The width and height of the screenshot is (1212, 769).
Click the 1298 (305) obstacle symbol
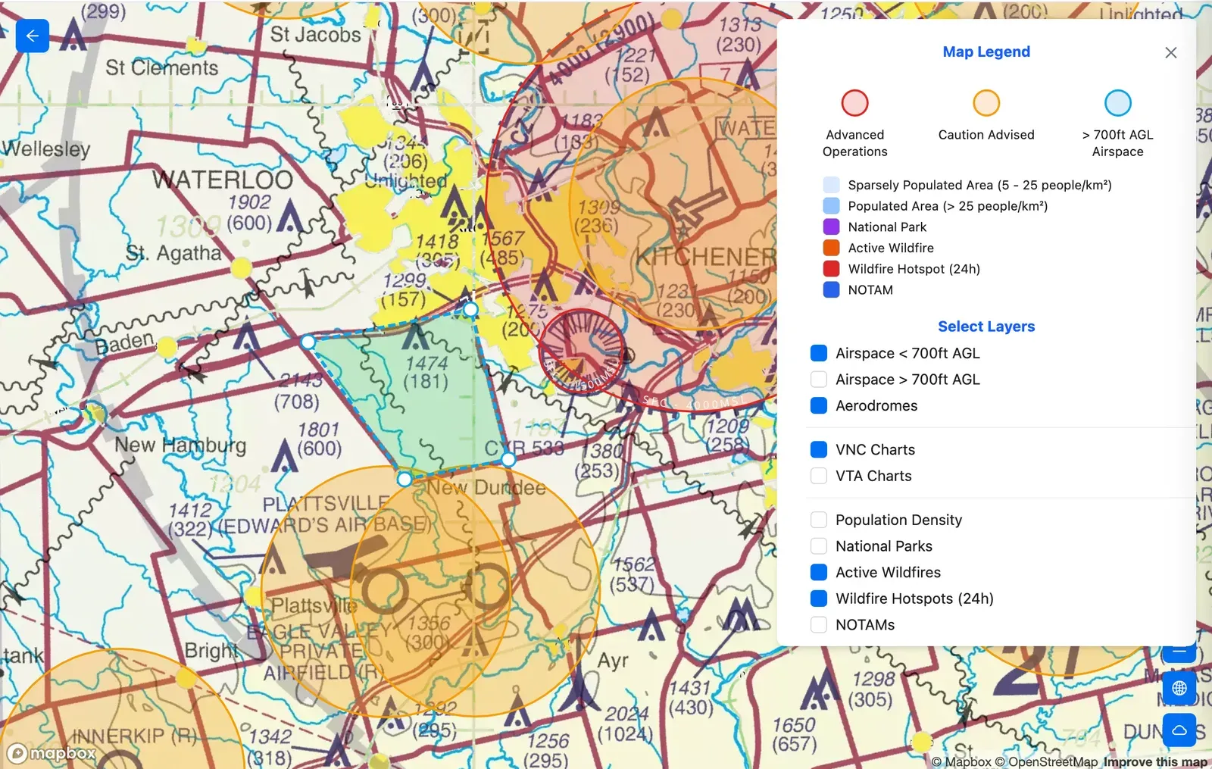(818, 692)
